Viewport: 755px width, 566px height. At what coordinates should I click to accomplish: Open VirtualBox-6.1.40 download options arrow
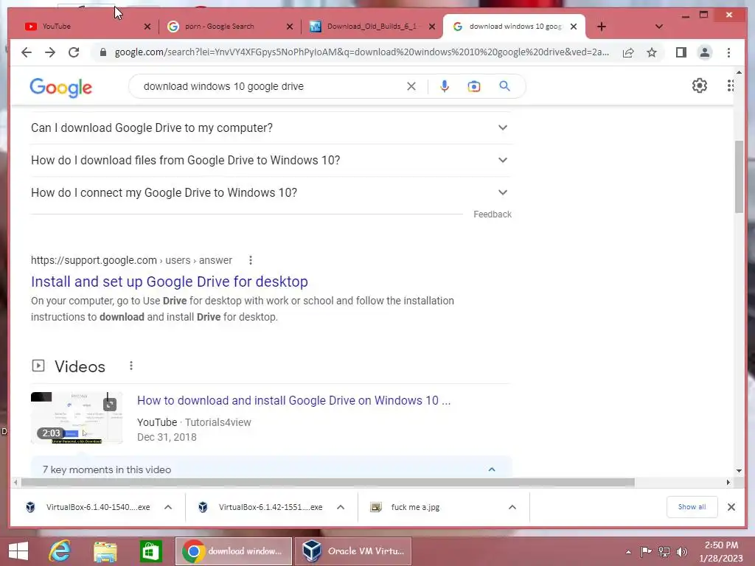[x=168, y=507]
